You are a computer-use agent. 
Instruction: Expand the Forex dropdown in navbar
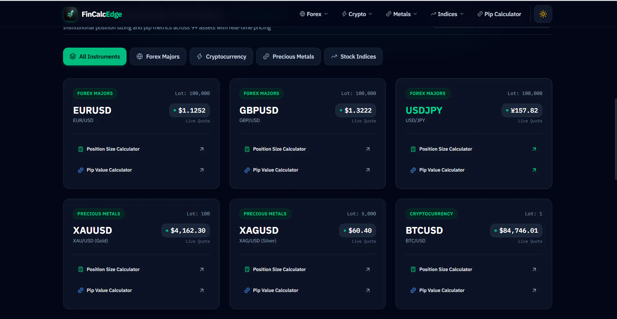(x=314, y=14)
